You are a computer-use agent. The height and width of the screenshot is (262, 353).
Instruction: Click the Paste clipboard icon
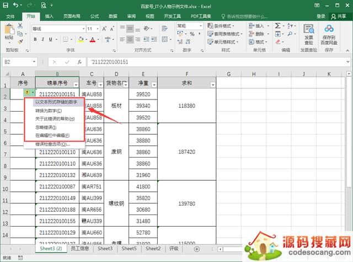pos(8,32)
